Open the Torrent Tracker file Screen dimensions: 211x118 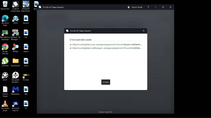coord(5,92)
